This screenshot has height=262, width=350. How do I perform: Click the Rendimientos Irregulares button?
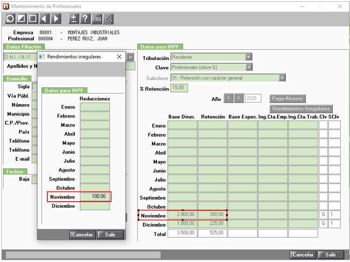(x=301, y=109)
